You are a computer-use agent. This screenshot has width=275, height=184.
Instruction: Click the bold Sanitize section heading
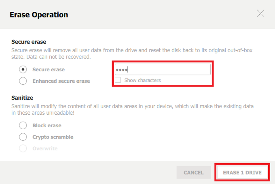[x=22, y=98]
